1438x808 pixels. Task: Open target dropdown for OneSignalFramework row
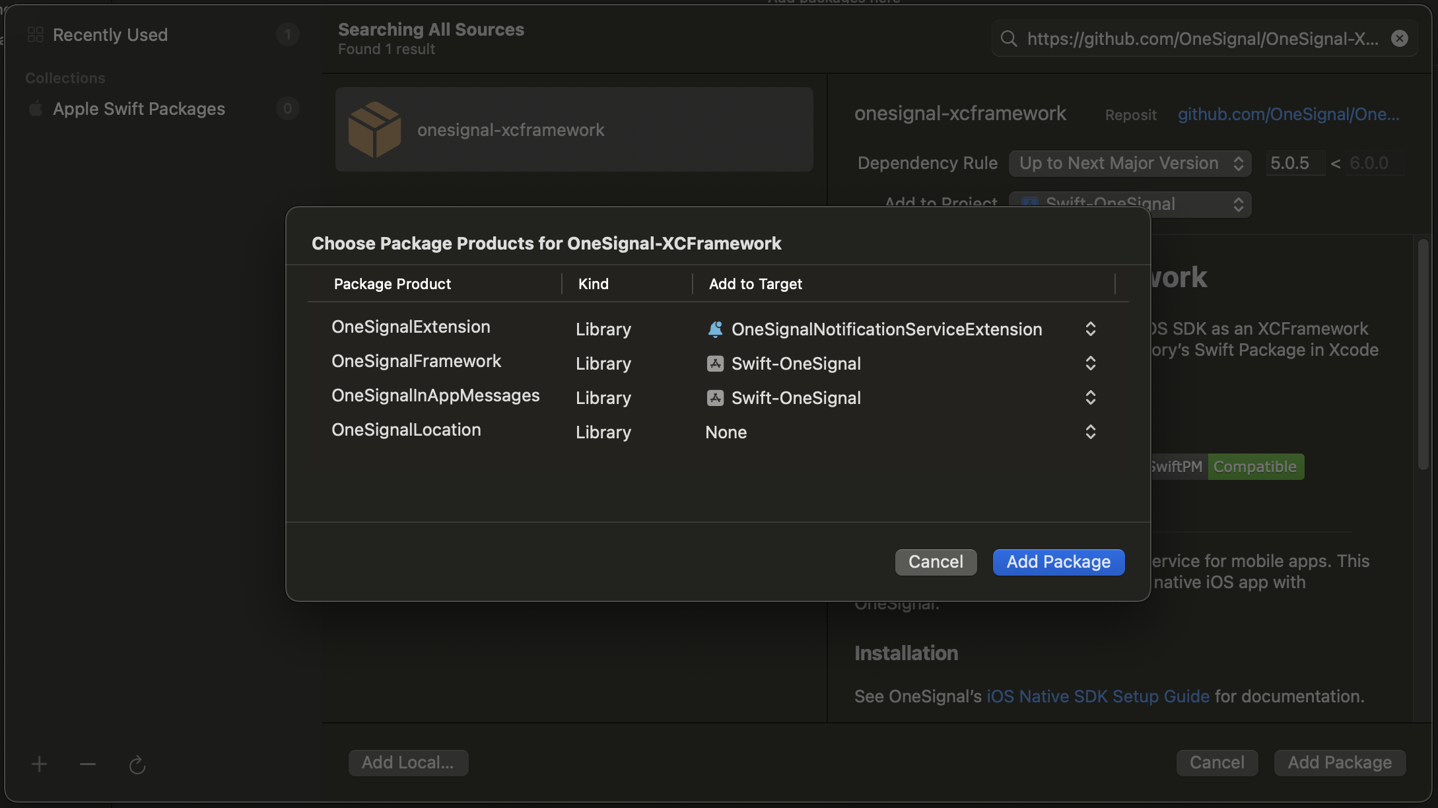coord(1090,363)
